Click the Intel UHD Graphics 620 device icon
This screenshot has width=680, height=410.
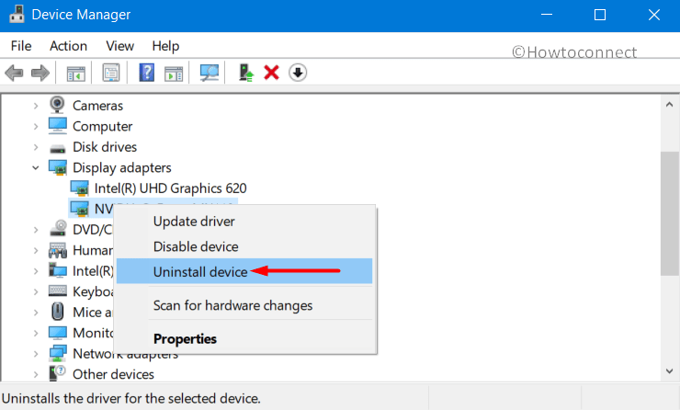(x=79, y=188)
